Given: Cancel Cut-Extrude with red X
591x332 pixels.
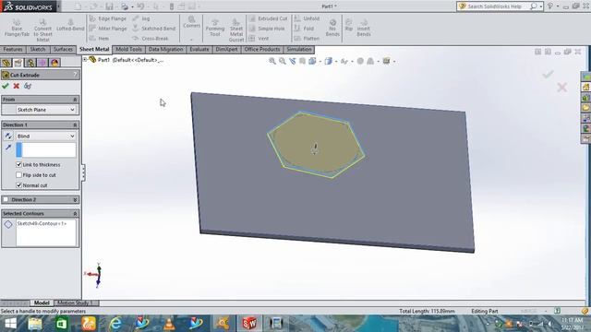Looking at the screenshot, I should (x=17, y=86).
